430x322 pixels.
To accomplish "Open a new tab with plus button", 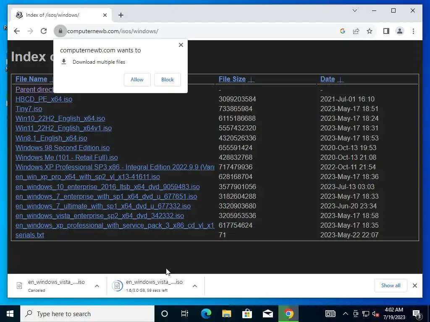I will [121, 15].
